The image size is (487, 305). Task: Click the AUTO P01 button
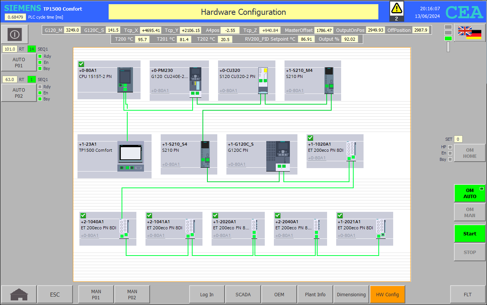point(19,62)
